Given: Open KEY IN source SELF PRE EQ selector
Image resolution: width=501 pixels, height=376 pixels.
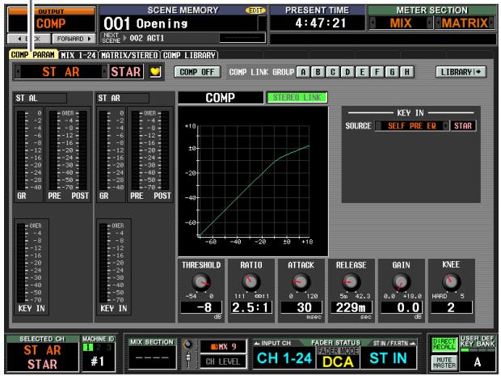Looking at the screenshot, I should click(x=412, y=125).
